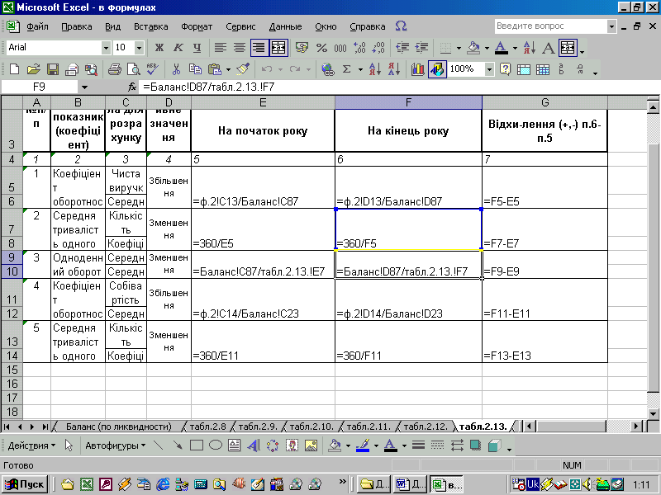661x495 pixels.
Task: Apply currency number format
Action: coord(302,48)
